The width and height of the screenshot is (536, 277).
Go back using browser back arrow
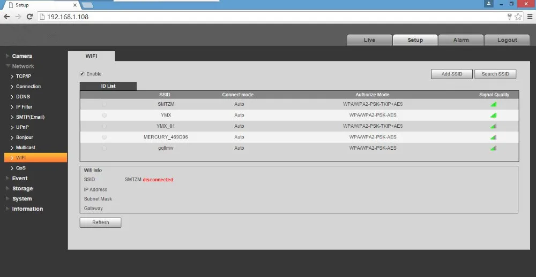(6, 17)
